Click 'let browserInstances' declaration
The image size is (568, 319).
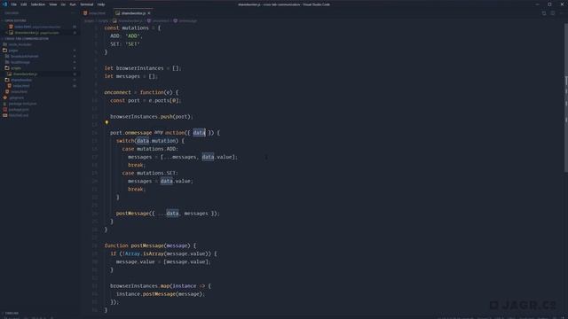tap(143, 68)
